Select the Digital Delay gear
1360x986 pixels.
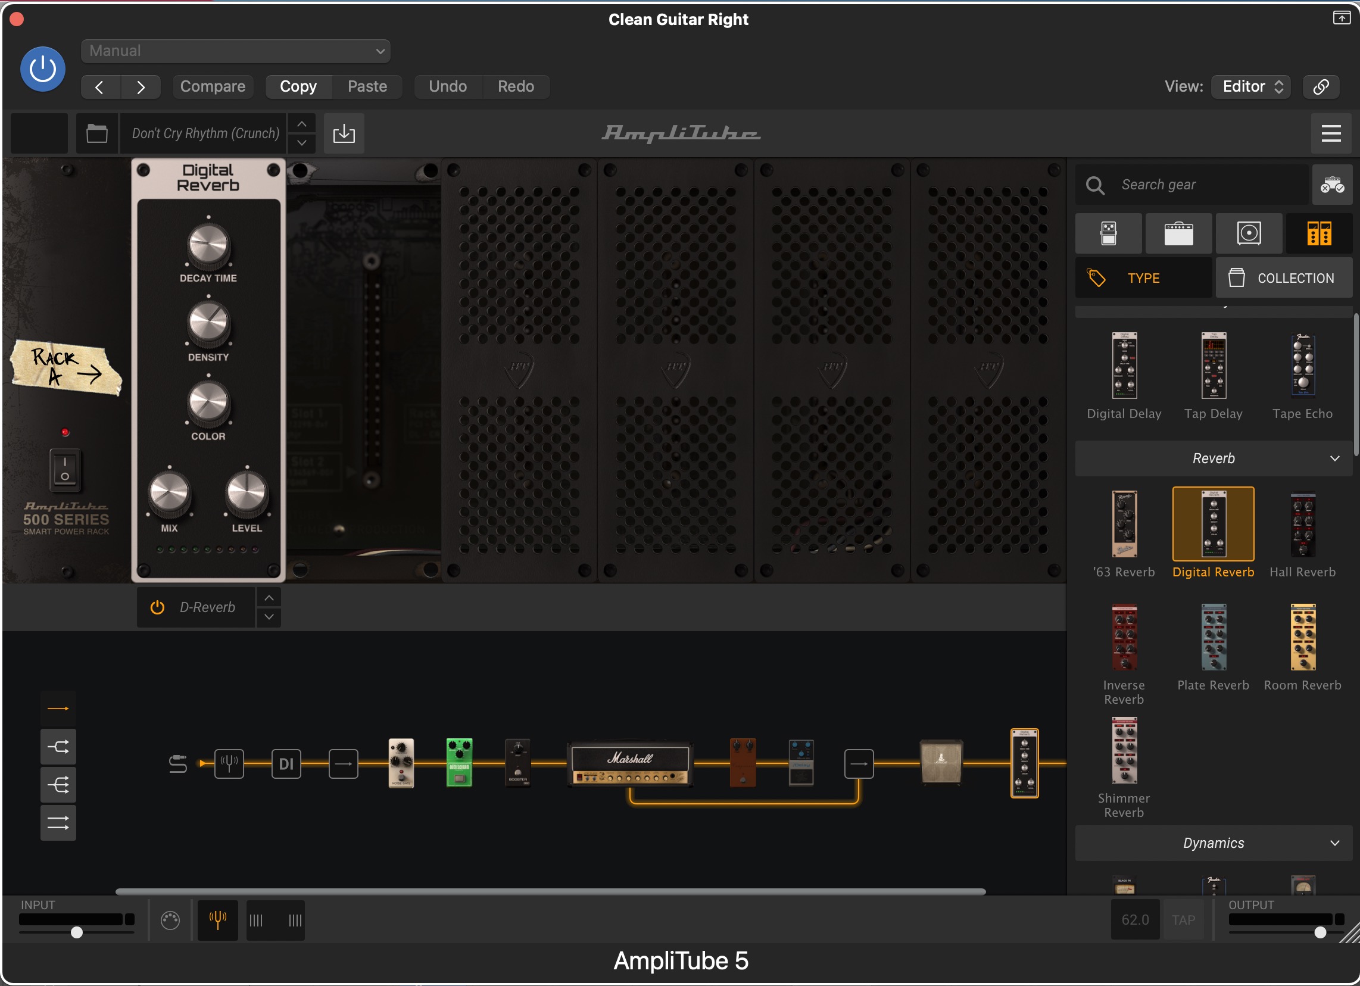[x=1124, y=376]
